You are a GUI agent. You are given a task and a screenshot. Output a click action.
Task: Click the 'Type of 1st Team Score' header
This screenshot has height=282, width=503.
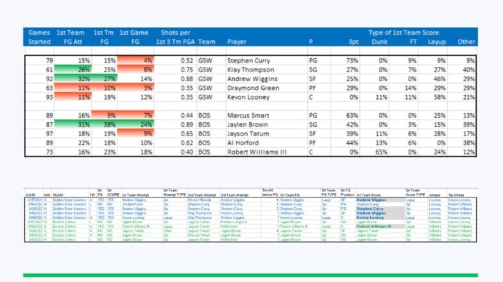click(x=404, y=33)
